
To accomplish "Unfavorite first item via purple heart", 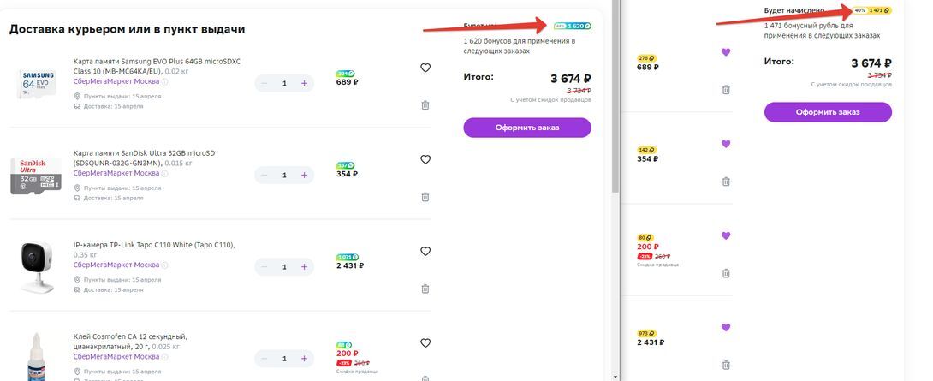I will (725, 51).
